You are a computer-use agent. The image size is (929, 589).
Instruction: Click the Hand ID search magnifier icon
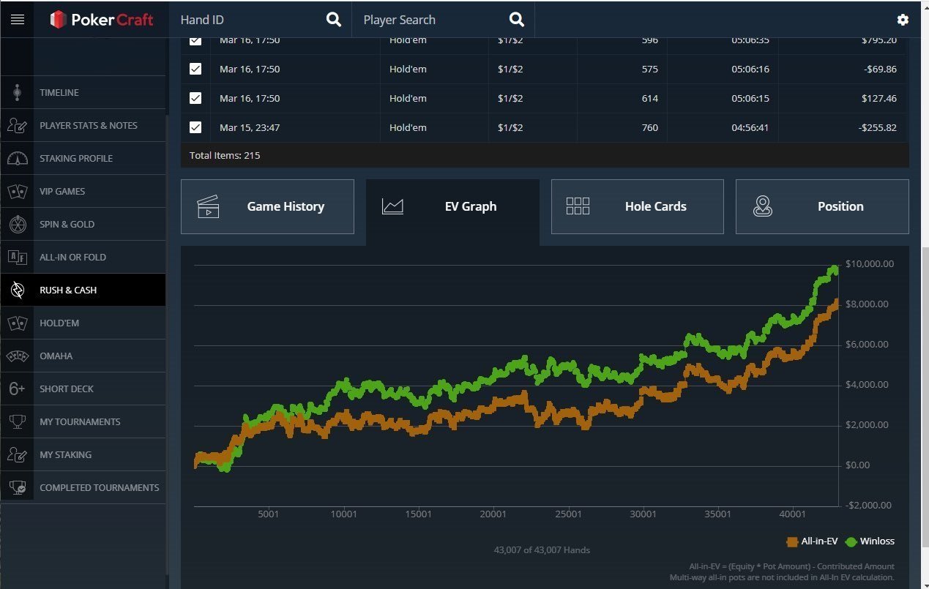333,20
